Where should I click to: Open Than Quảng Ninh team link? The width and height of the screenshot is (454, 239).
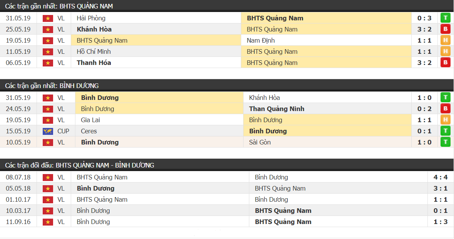[x=277, y=109]
